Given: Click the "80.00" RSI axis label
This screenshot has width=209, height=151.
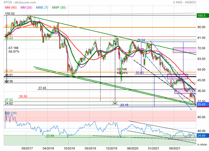Looking at the screenshot, I should (201, 117).
